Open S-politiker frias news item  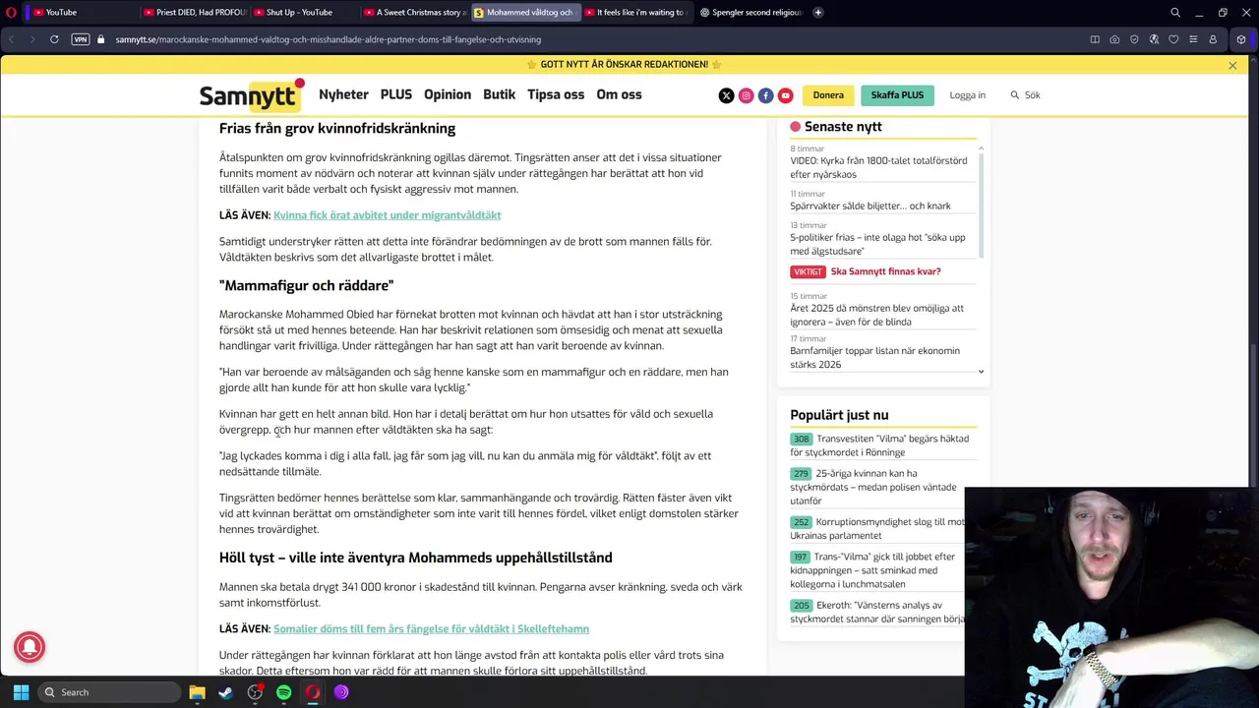tap(877, 244)
